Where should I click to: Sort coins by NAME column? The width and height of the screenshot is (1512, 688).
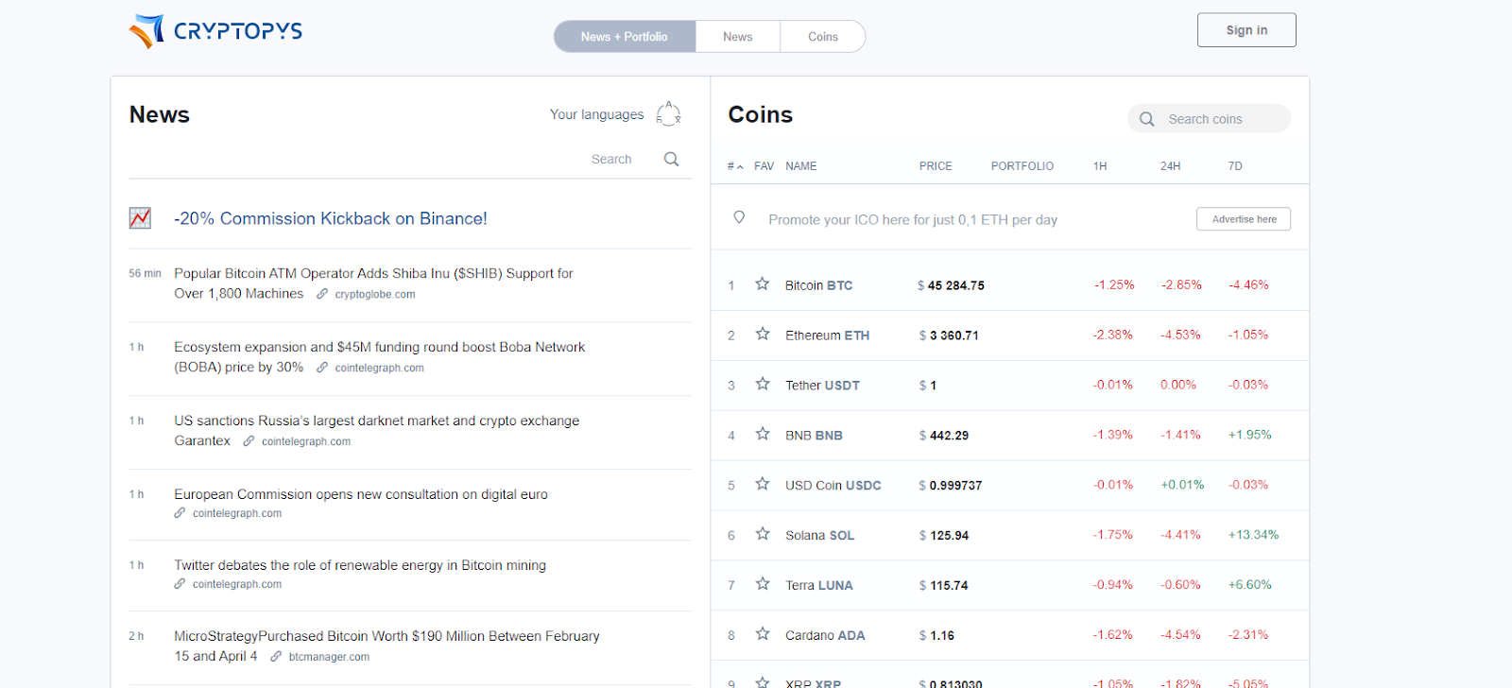(800, 166)
